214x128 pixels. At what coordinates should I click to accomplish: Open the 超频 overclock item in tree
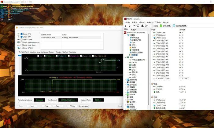[x=134, y=47]
